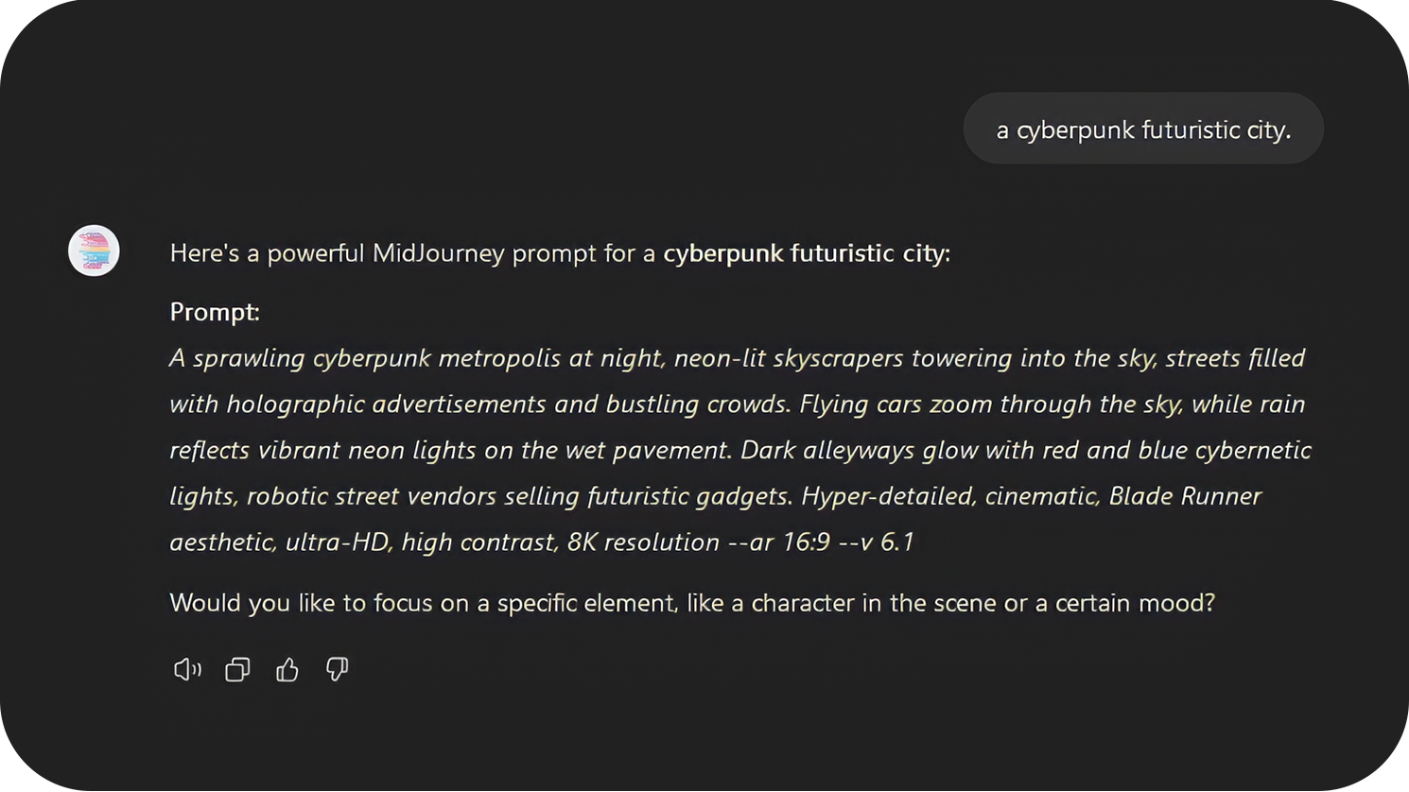Mark the response with thumbs down
The width and height of the screenshot is (1409, 792).
[x=337, y=670]
